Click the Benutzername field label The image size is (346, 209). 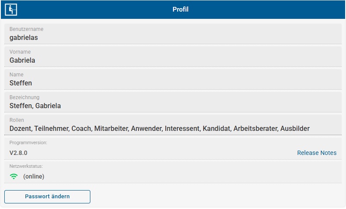[26, 29]
